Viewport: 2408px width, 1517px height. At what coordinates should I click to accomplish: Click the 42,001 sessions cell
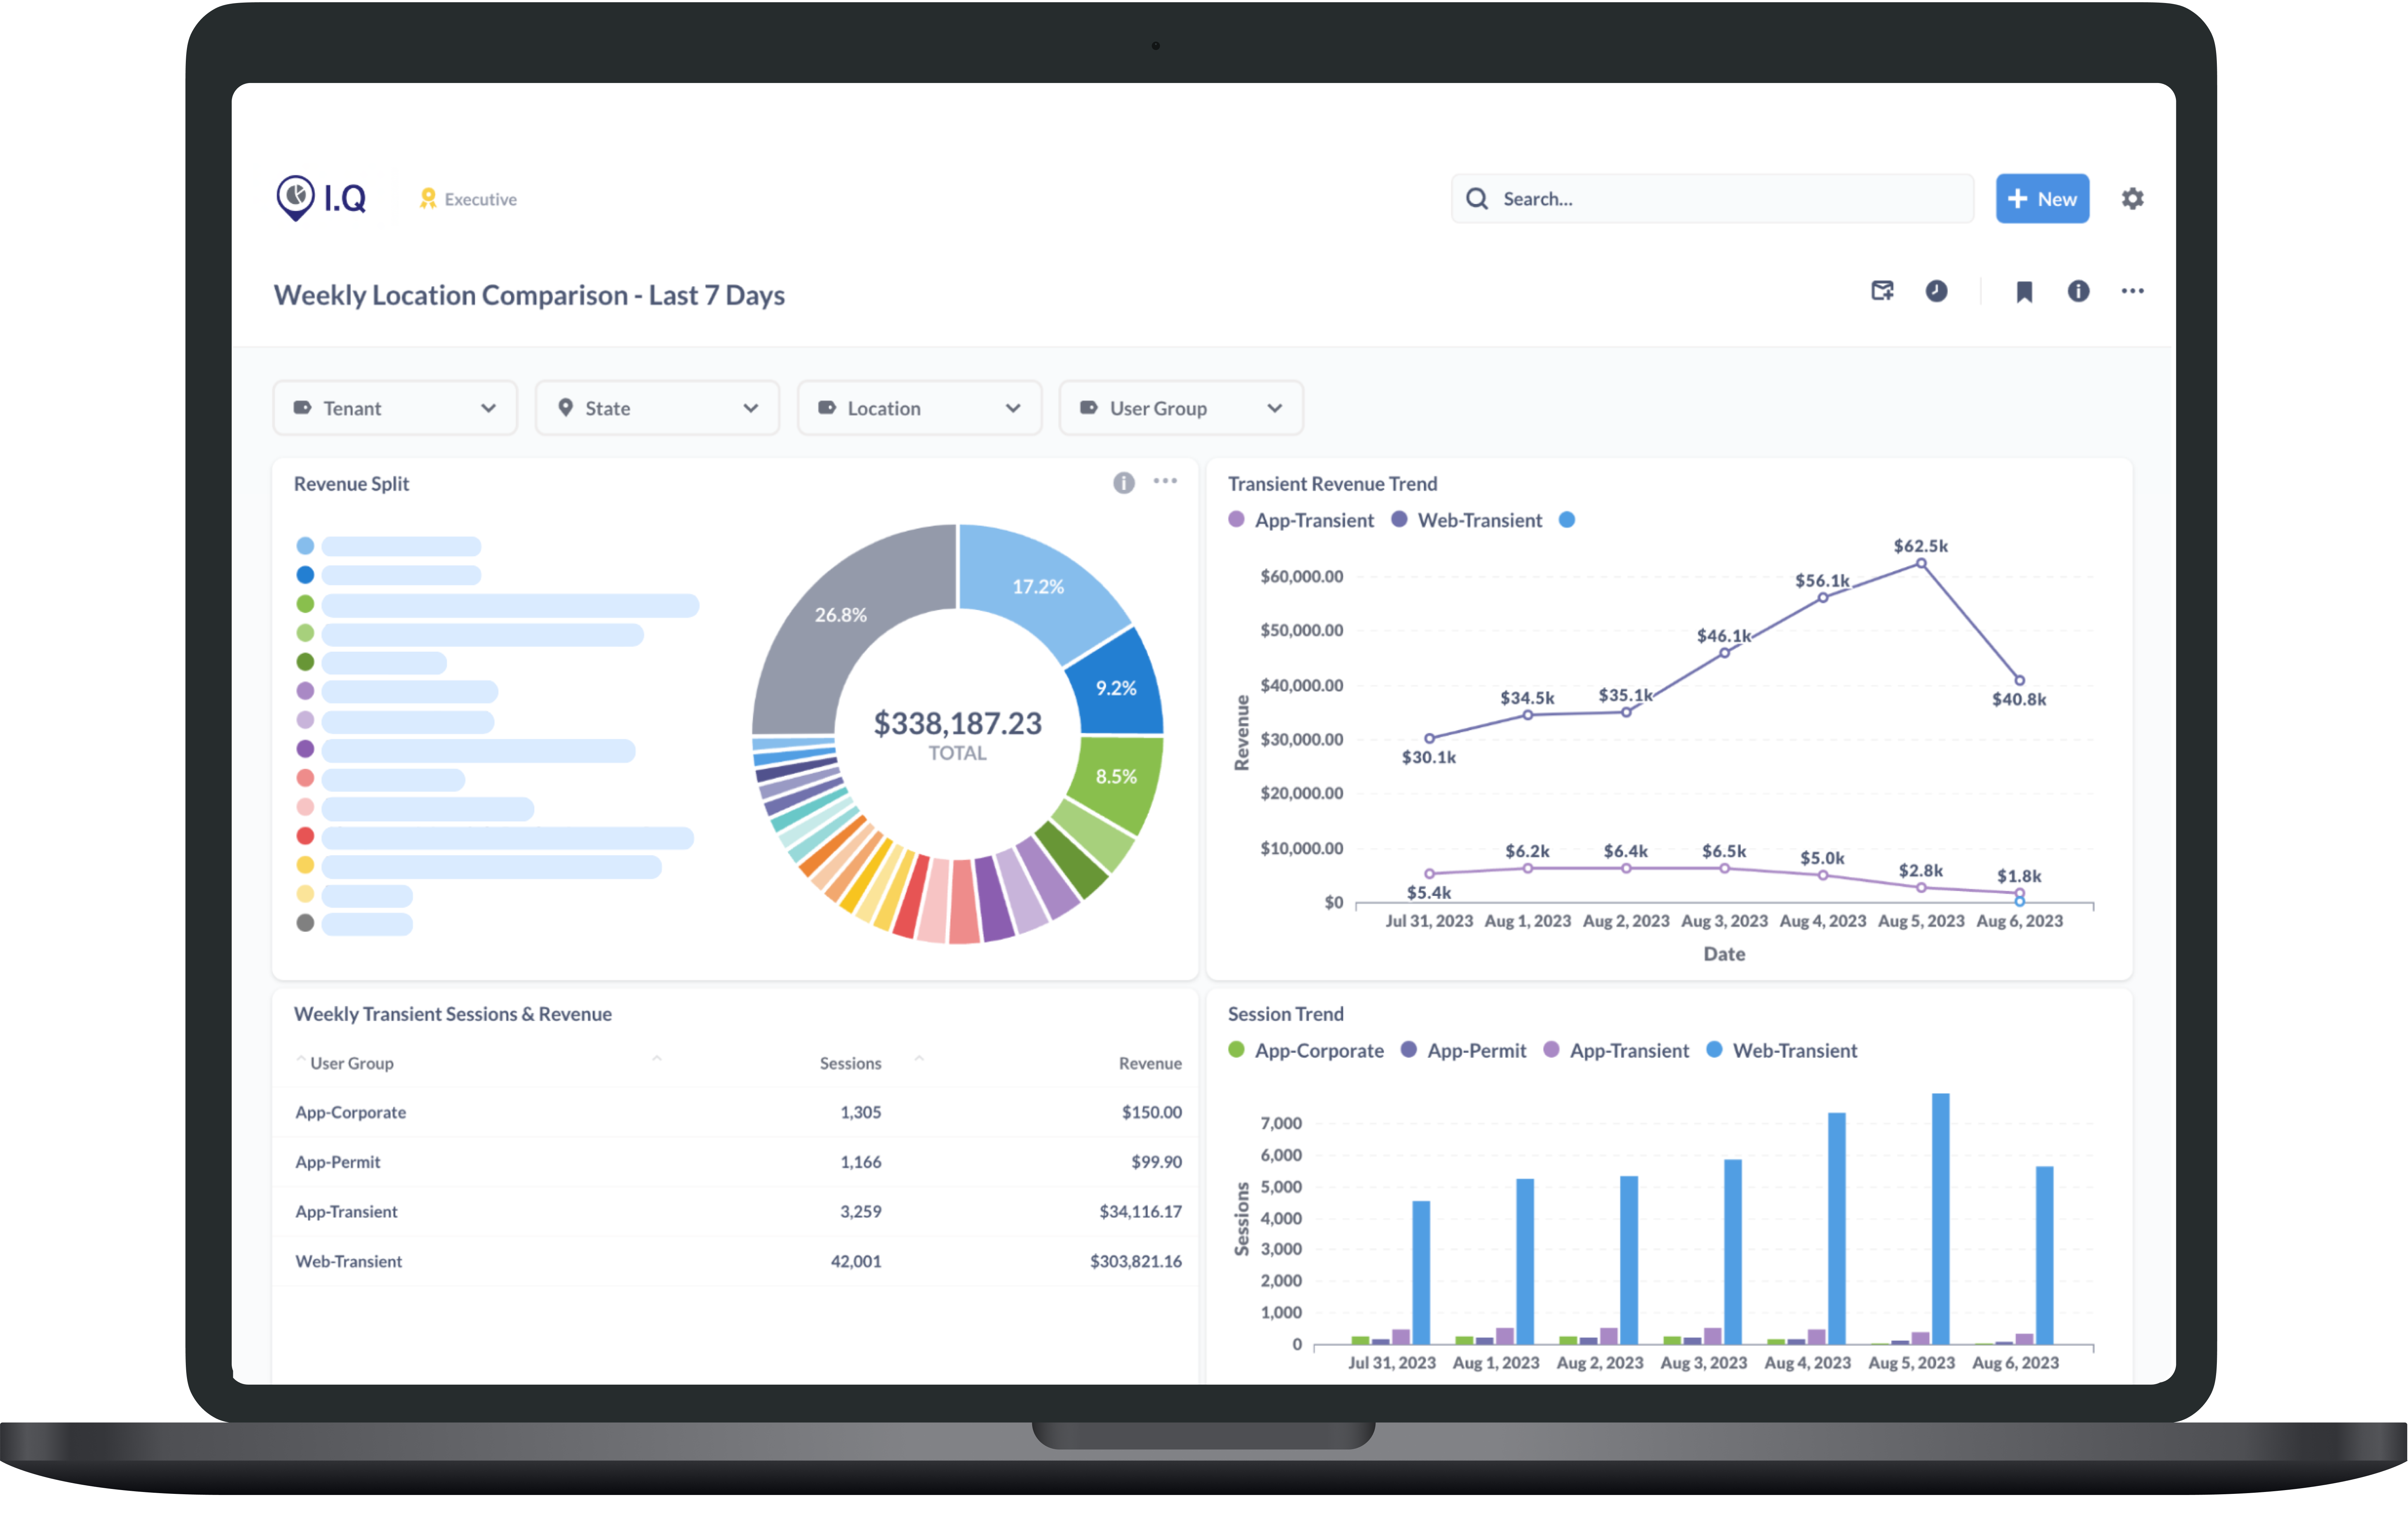856,1261
